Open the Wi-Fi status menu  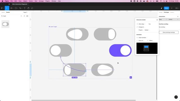(161, 1)
